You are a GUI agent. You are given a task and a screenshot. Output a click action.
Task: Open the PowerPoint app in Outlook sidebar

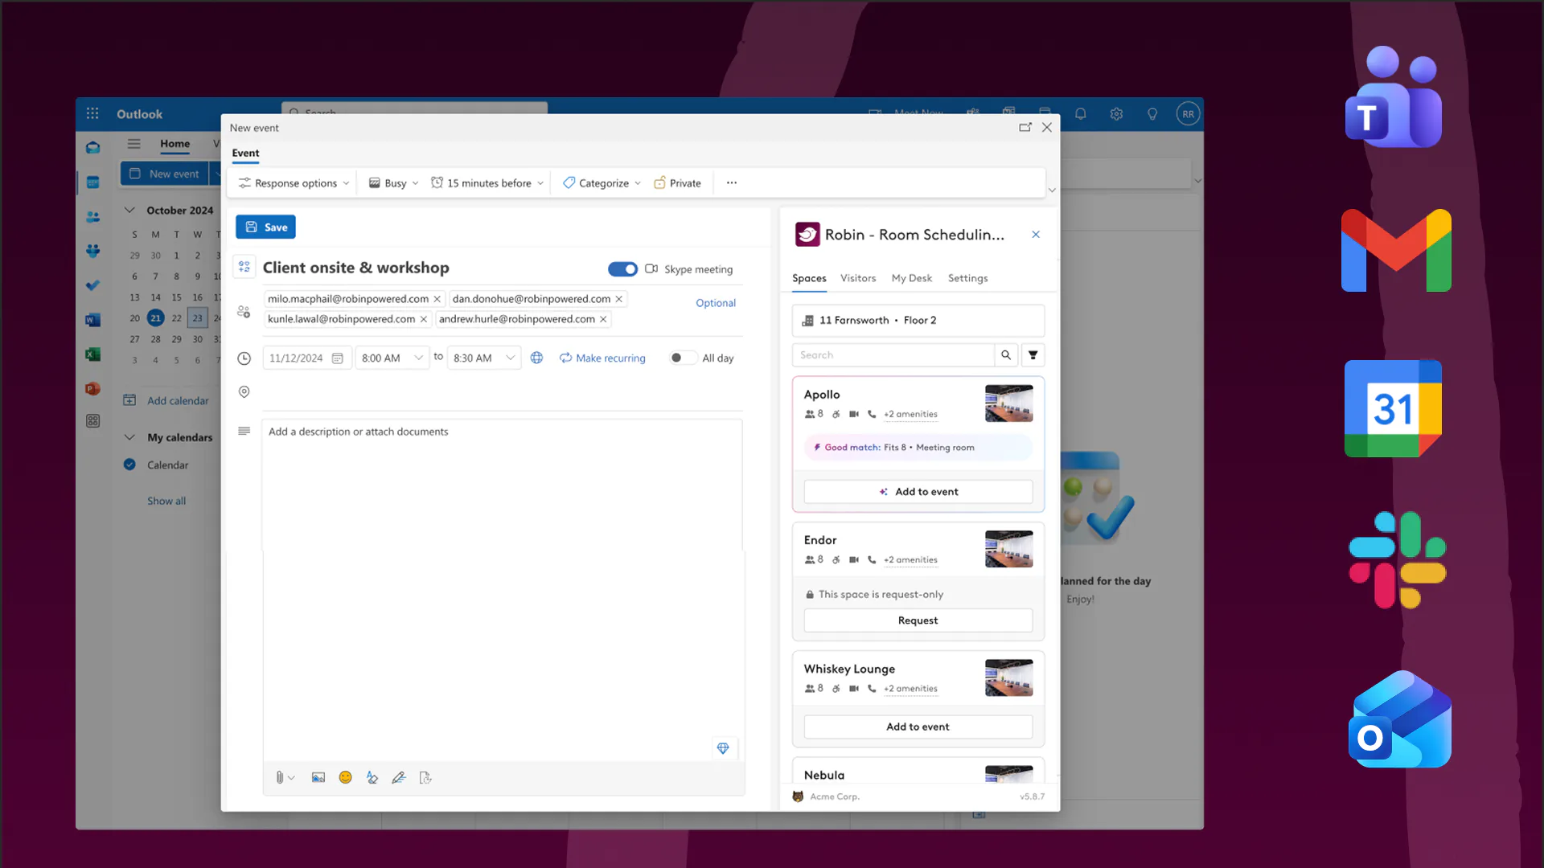(x=92, y=389)
